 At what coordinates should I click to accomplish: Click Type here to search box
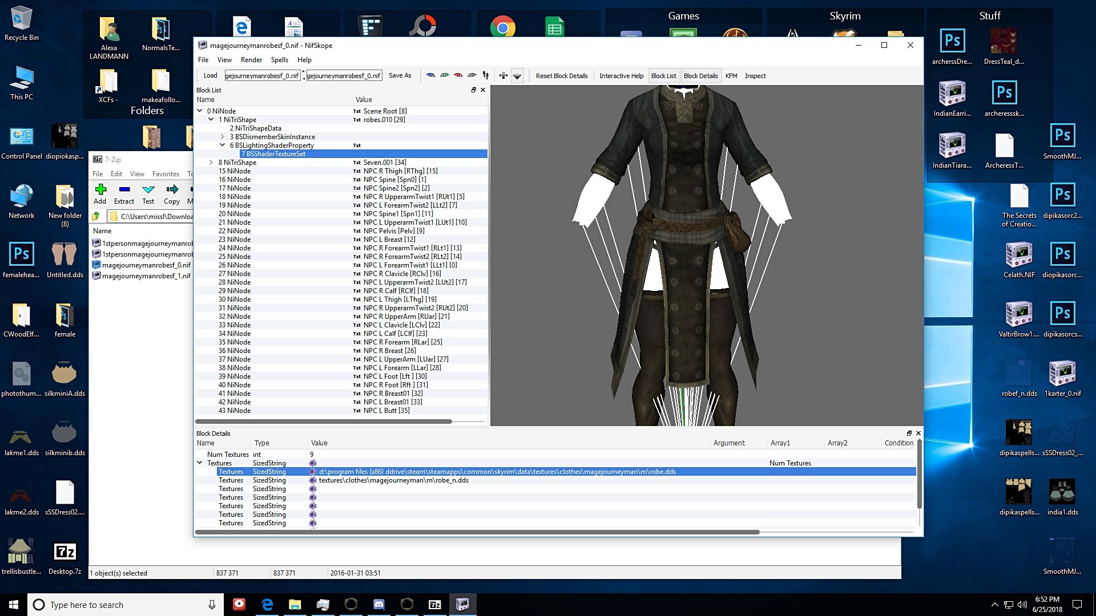126,605
